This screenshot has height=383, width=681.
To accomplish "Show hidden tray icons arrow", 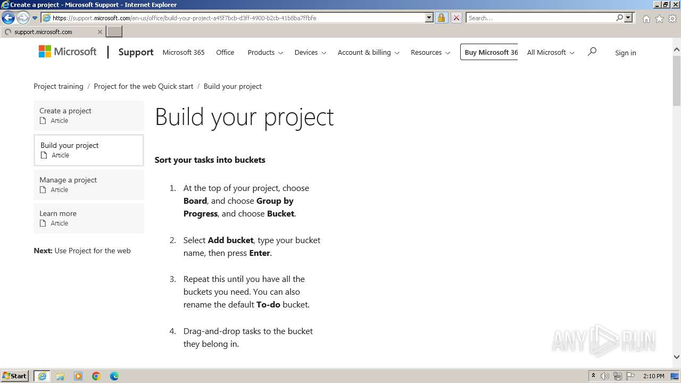I will [x=593, y=376].
